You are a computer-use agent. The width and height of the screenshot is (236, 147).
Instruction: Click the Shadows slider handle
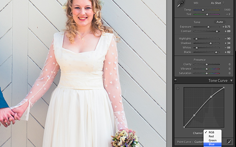click(210, 43)
